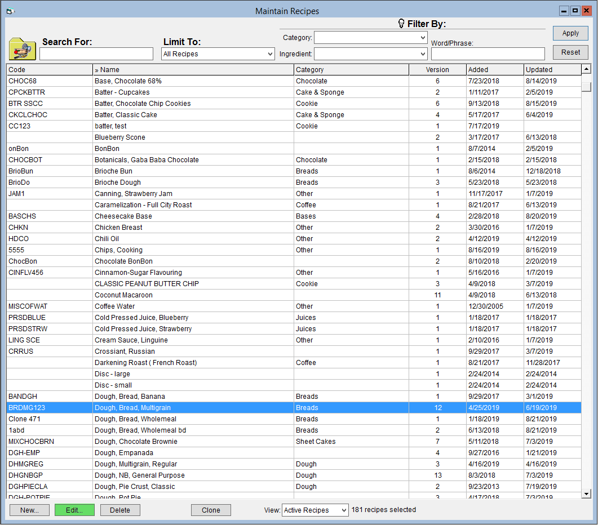Click scrollbar up arrow in recipe list

(587, 69)
